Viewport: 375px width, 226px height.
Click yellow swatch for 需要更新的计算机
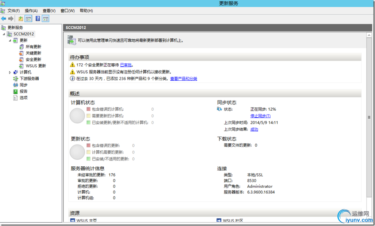[89, 116]
